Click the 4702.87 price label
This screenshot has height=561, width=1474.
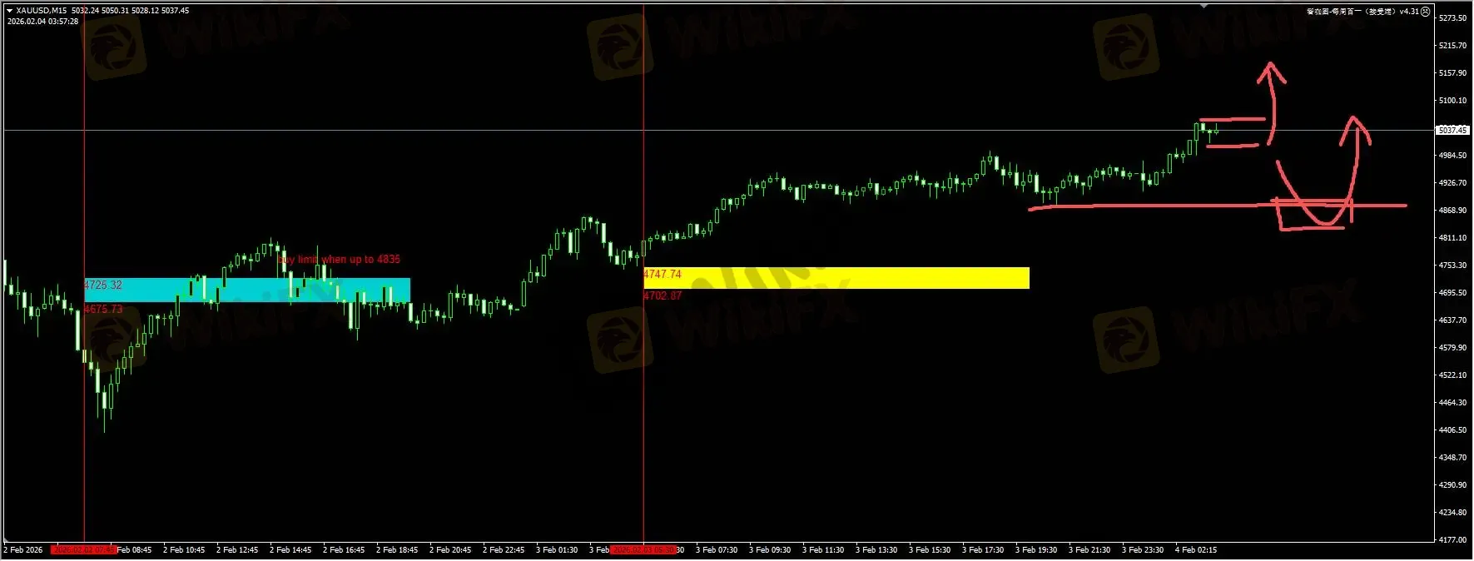pyautogui.click(x=663, y=295)
